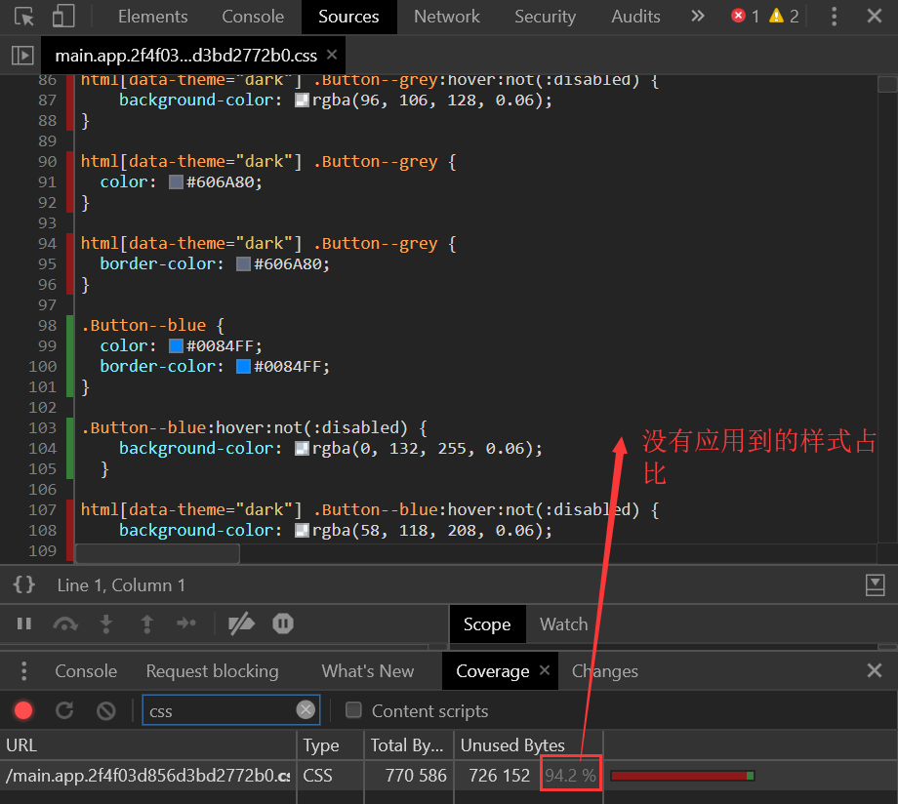Close the Coverage tab
Viewport: 898px width, 804px height.
click(544, 670)
